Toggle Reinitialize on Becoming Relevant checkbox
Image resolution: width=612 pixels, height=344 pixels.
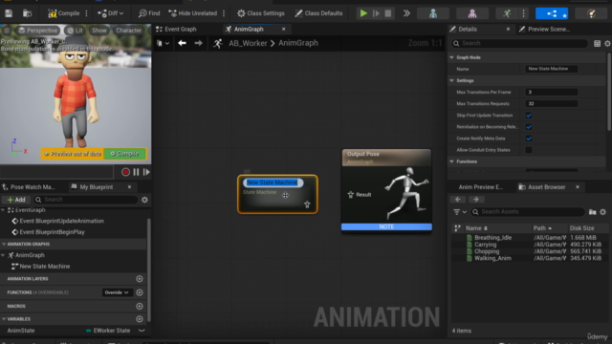529,127
